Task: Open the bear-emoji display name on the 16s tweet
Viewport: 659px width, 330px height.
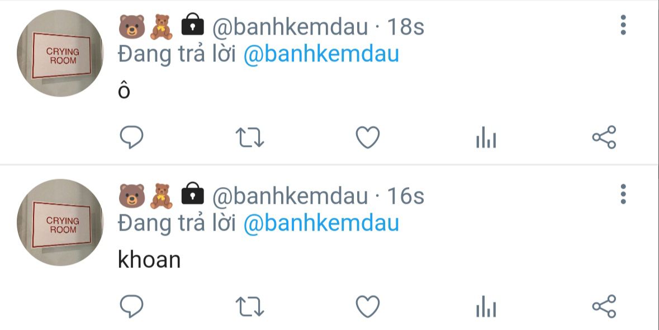Action: 162,196
